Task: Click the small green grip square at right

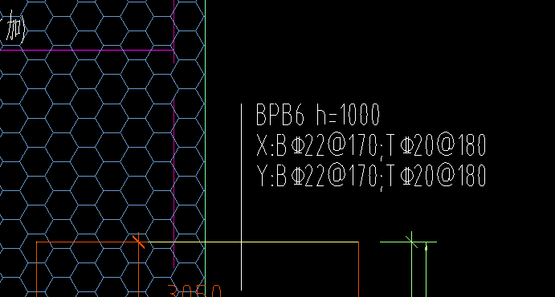Action: tap(426, 248)
